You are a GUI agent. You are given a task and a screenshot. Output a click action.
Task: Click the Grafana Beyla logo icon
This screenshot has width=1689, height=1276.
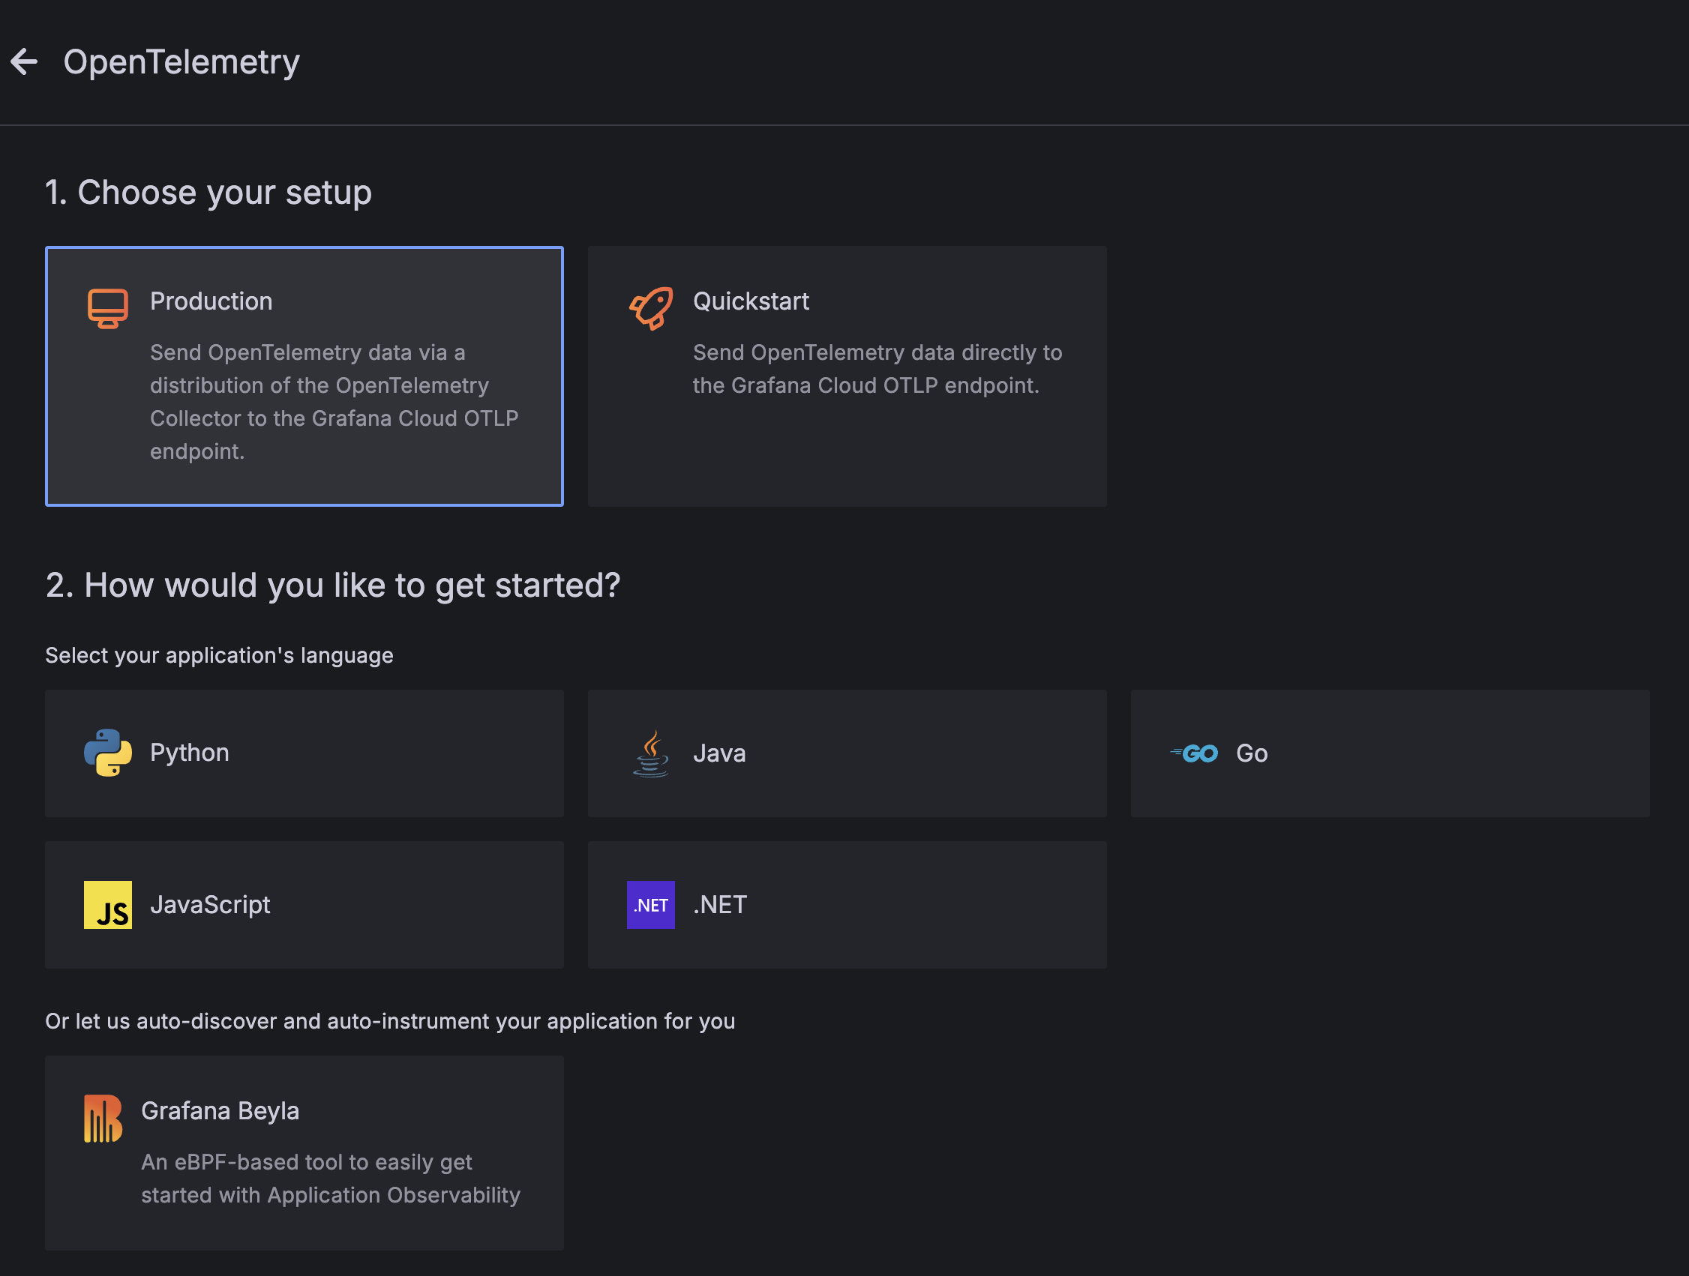pyautogui.click(x=103, y=1118)
